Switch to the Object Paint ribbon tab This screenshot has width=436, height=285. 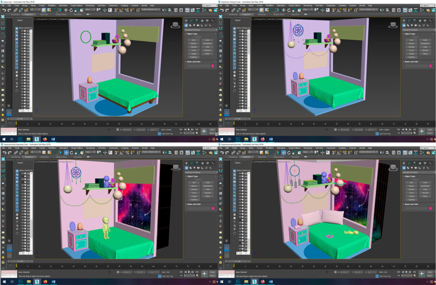(x=61, y=14)
